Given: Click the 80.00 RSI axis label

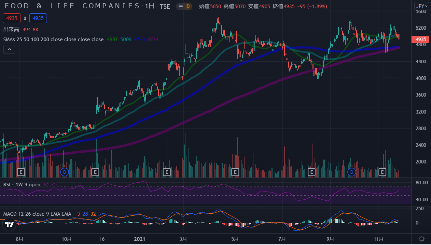Looking at the screenshot, I should [422, 182].
